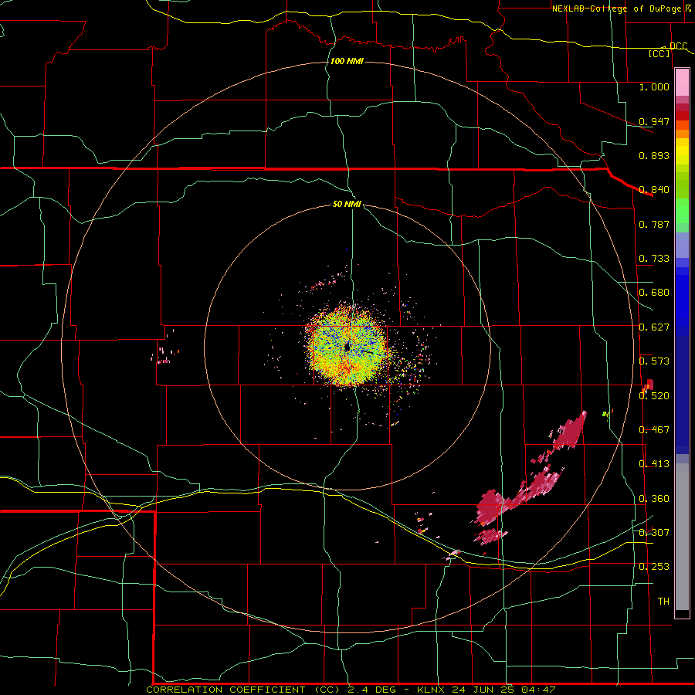This screenshot has width=695, height=695.
Task: Click the 0.680 legend value
Action: click(654, 293)
